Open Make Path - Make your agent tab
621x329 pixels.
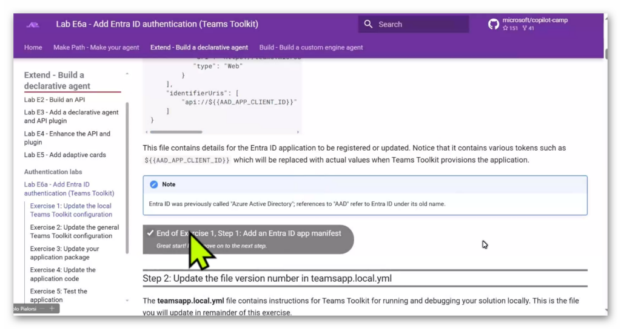(96, 47)
